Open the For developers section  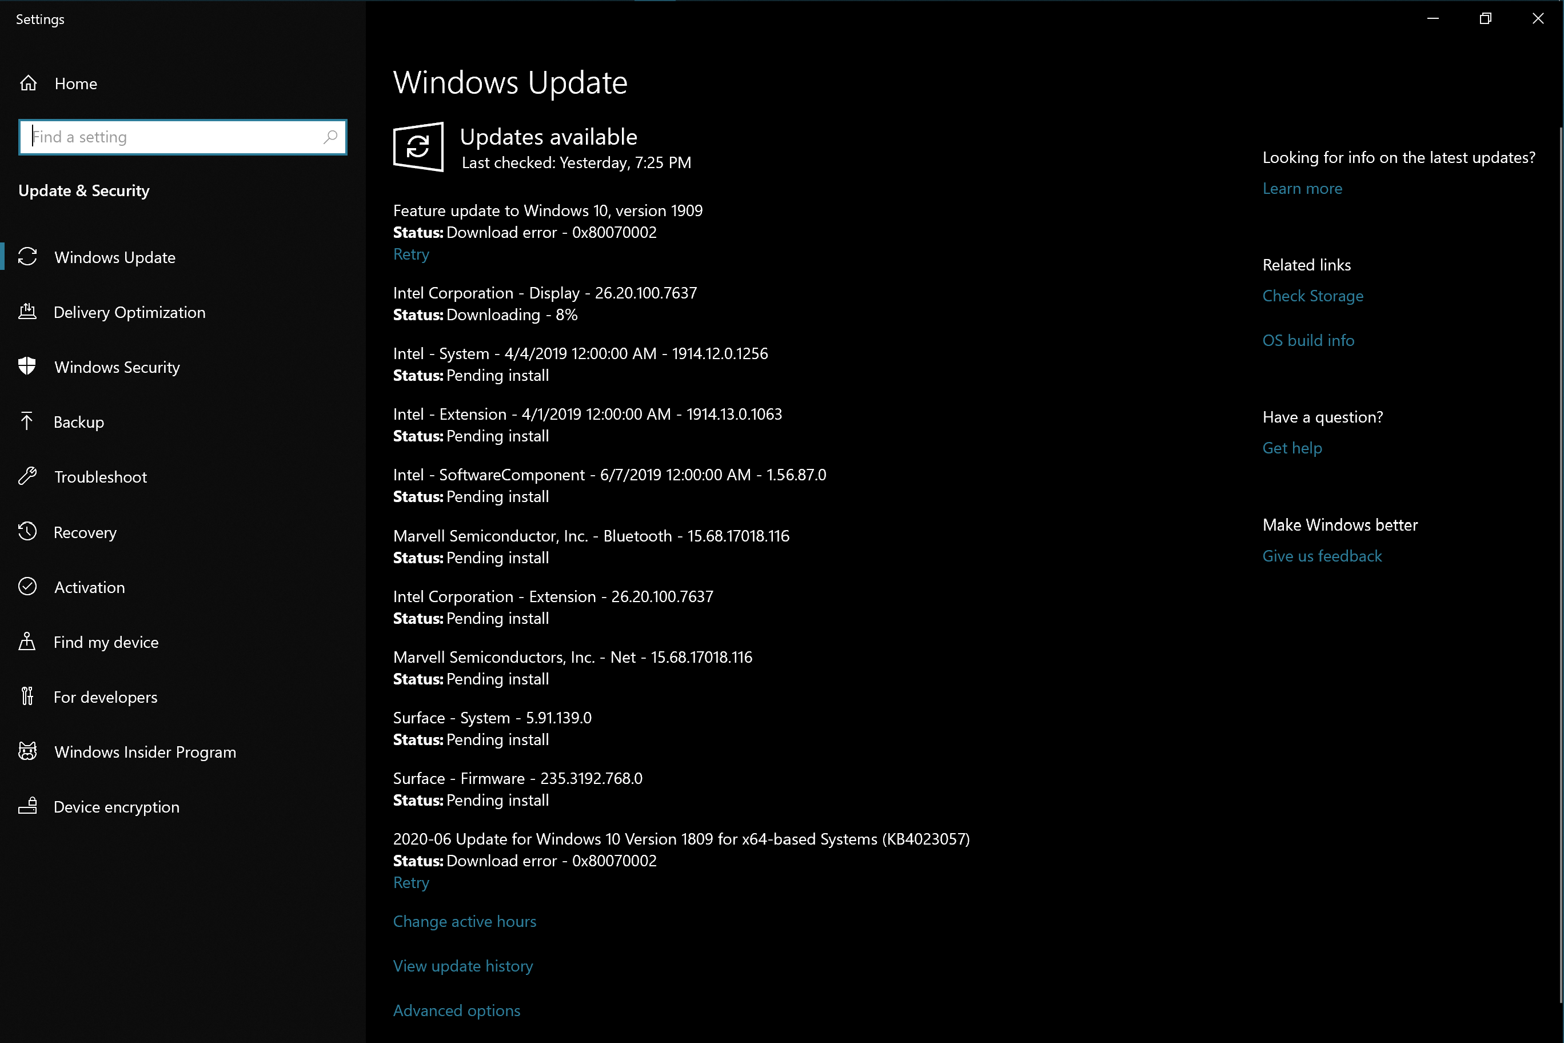tap(105, 696)
